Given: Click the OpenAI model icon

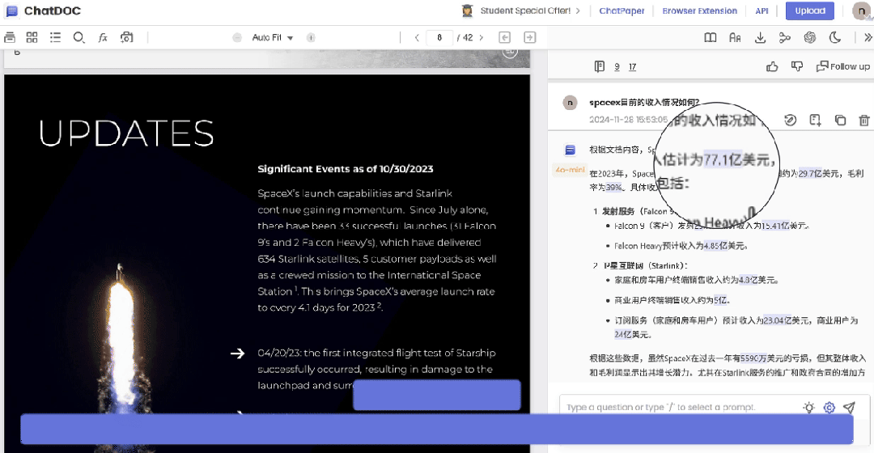Looking at the screenshot, I should click(x=810, y=37).
